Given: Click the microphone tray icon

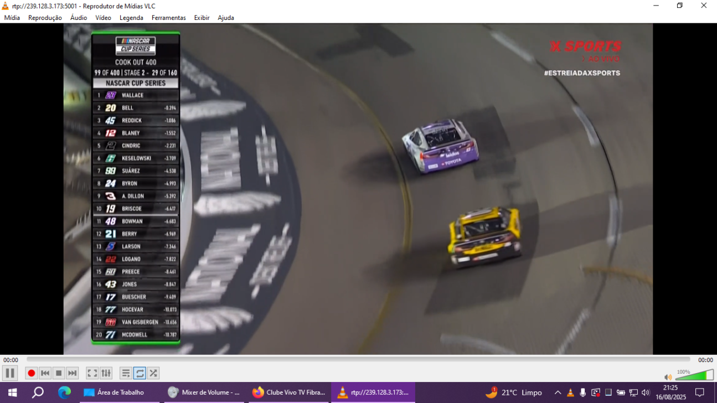Looking at the screenshot, I should 583,392.
